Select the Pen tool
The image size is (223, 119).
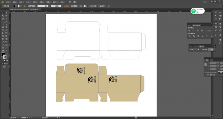click(x=3, y=19)
